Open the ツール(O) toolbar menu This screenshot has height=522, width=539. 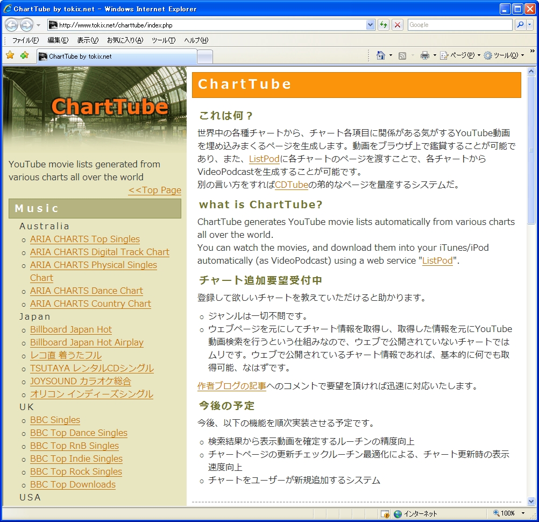tap(504, 55)
